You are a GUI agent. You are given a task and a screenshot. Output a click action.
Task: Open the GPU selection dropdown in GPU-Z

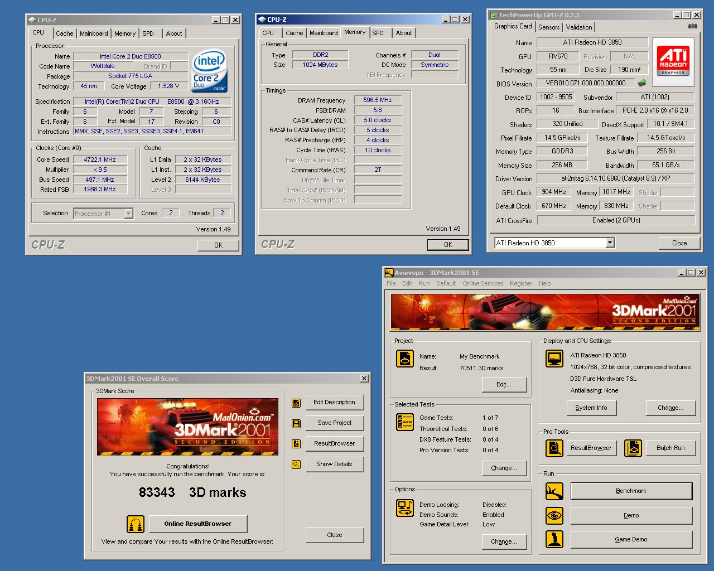610,243
